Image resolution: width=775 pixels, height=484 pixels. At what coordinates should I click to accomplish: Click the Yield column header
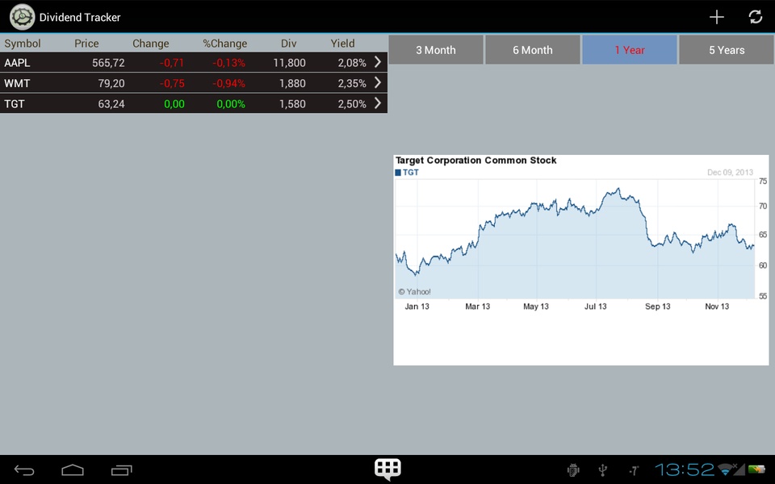point(342,44)
